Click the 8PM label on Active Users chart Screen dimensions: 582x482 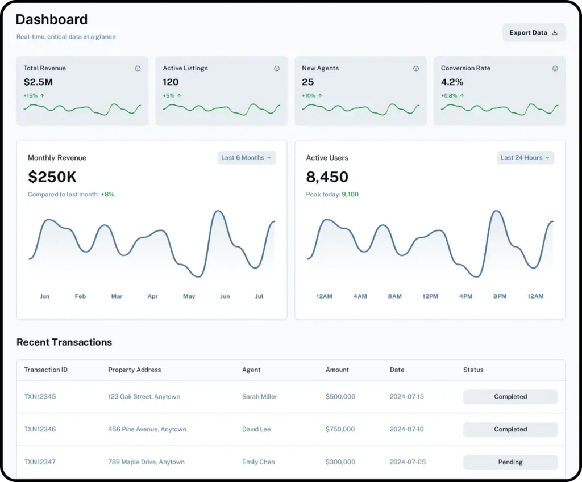click(x=500, y=296)
